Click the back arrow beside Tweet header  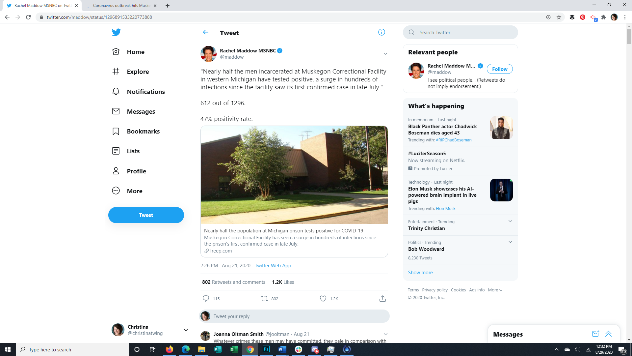pos(206,32)
